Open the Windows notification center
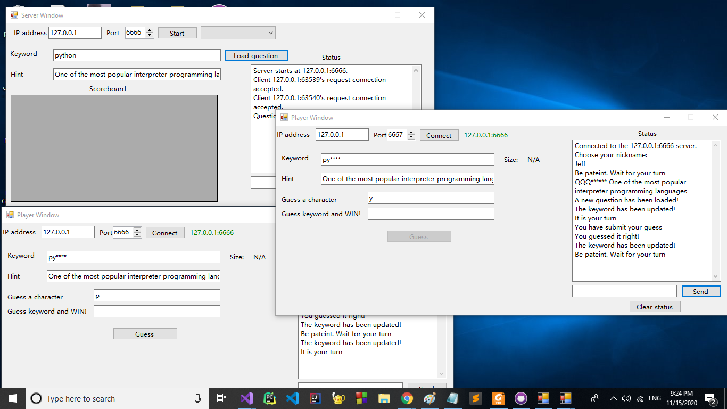Viewport: 727px width, 409px height. (x=710, y=398)
